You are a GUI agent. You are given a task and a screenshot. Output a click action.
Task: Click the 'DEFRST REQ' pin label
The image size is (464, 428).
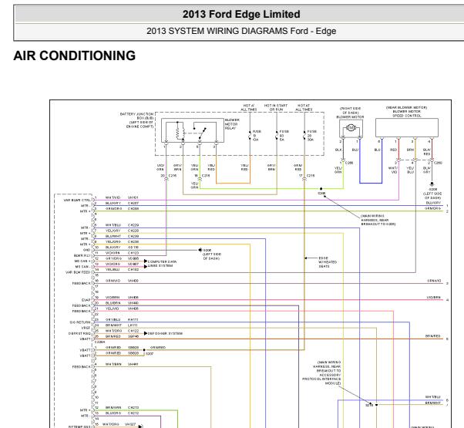click(x=79, y=333)
